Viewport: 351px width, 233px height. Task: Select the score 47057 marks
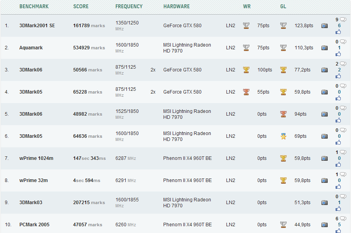click(88, 225)
